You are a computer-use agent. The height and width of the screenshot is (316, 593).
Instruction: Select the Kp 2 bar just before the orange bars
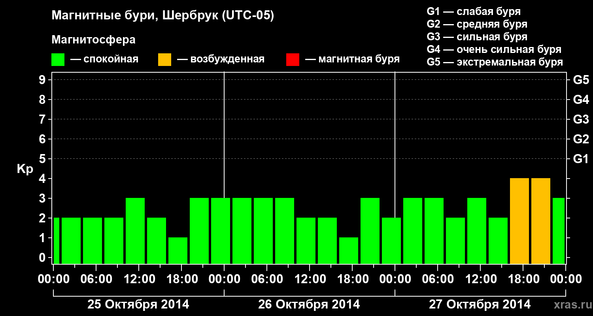tap(498, 241)
